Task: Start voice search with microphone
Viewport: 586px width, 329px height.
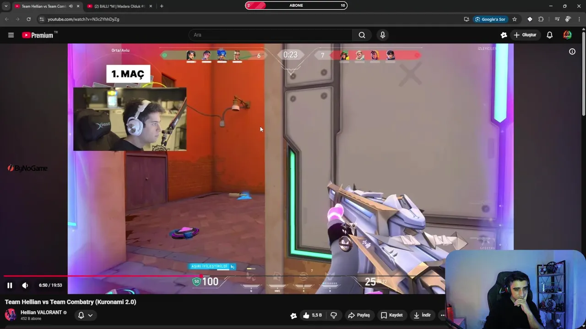Action: click(383, 35)
